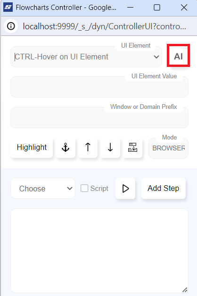
Task: Click the CTRL-Hover on UI Element input
Action: tap(82, 57)
